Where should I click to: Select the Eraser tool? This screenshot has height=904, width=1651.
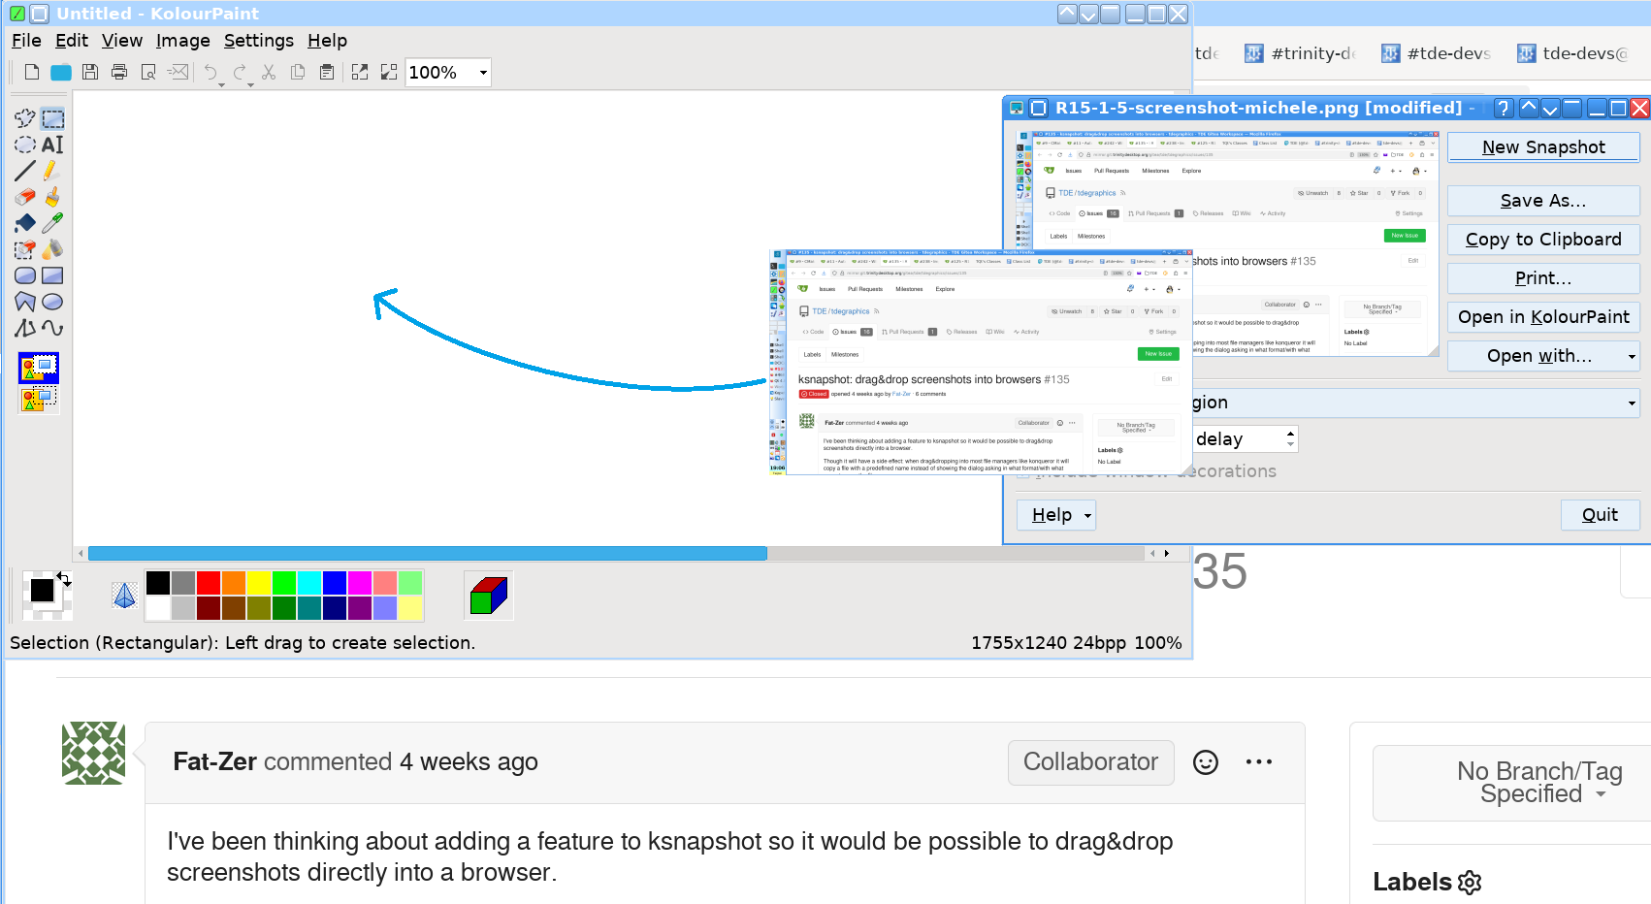coord(25,197)
